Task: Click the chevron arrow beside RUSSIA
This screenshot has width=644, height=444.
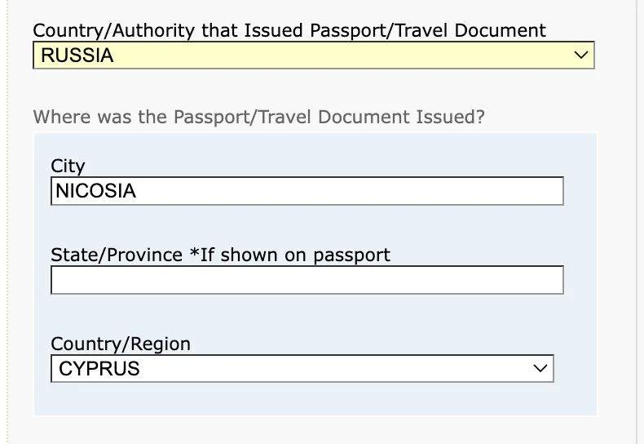Action: click(x=580, y=55)
